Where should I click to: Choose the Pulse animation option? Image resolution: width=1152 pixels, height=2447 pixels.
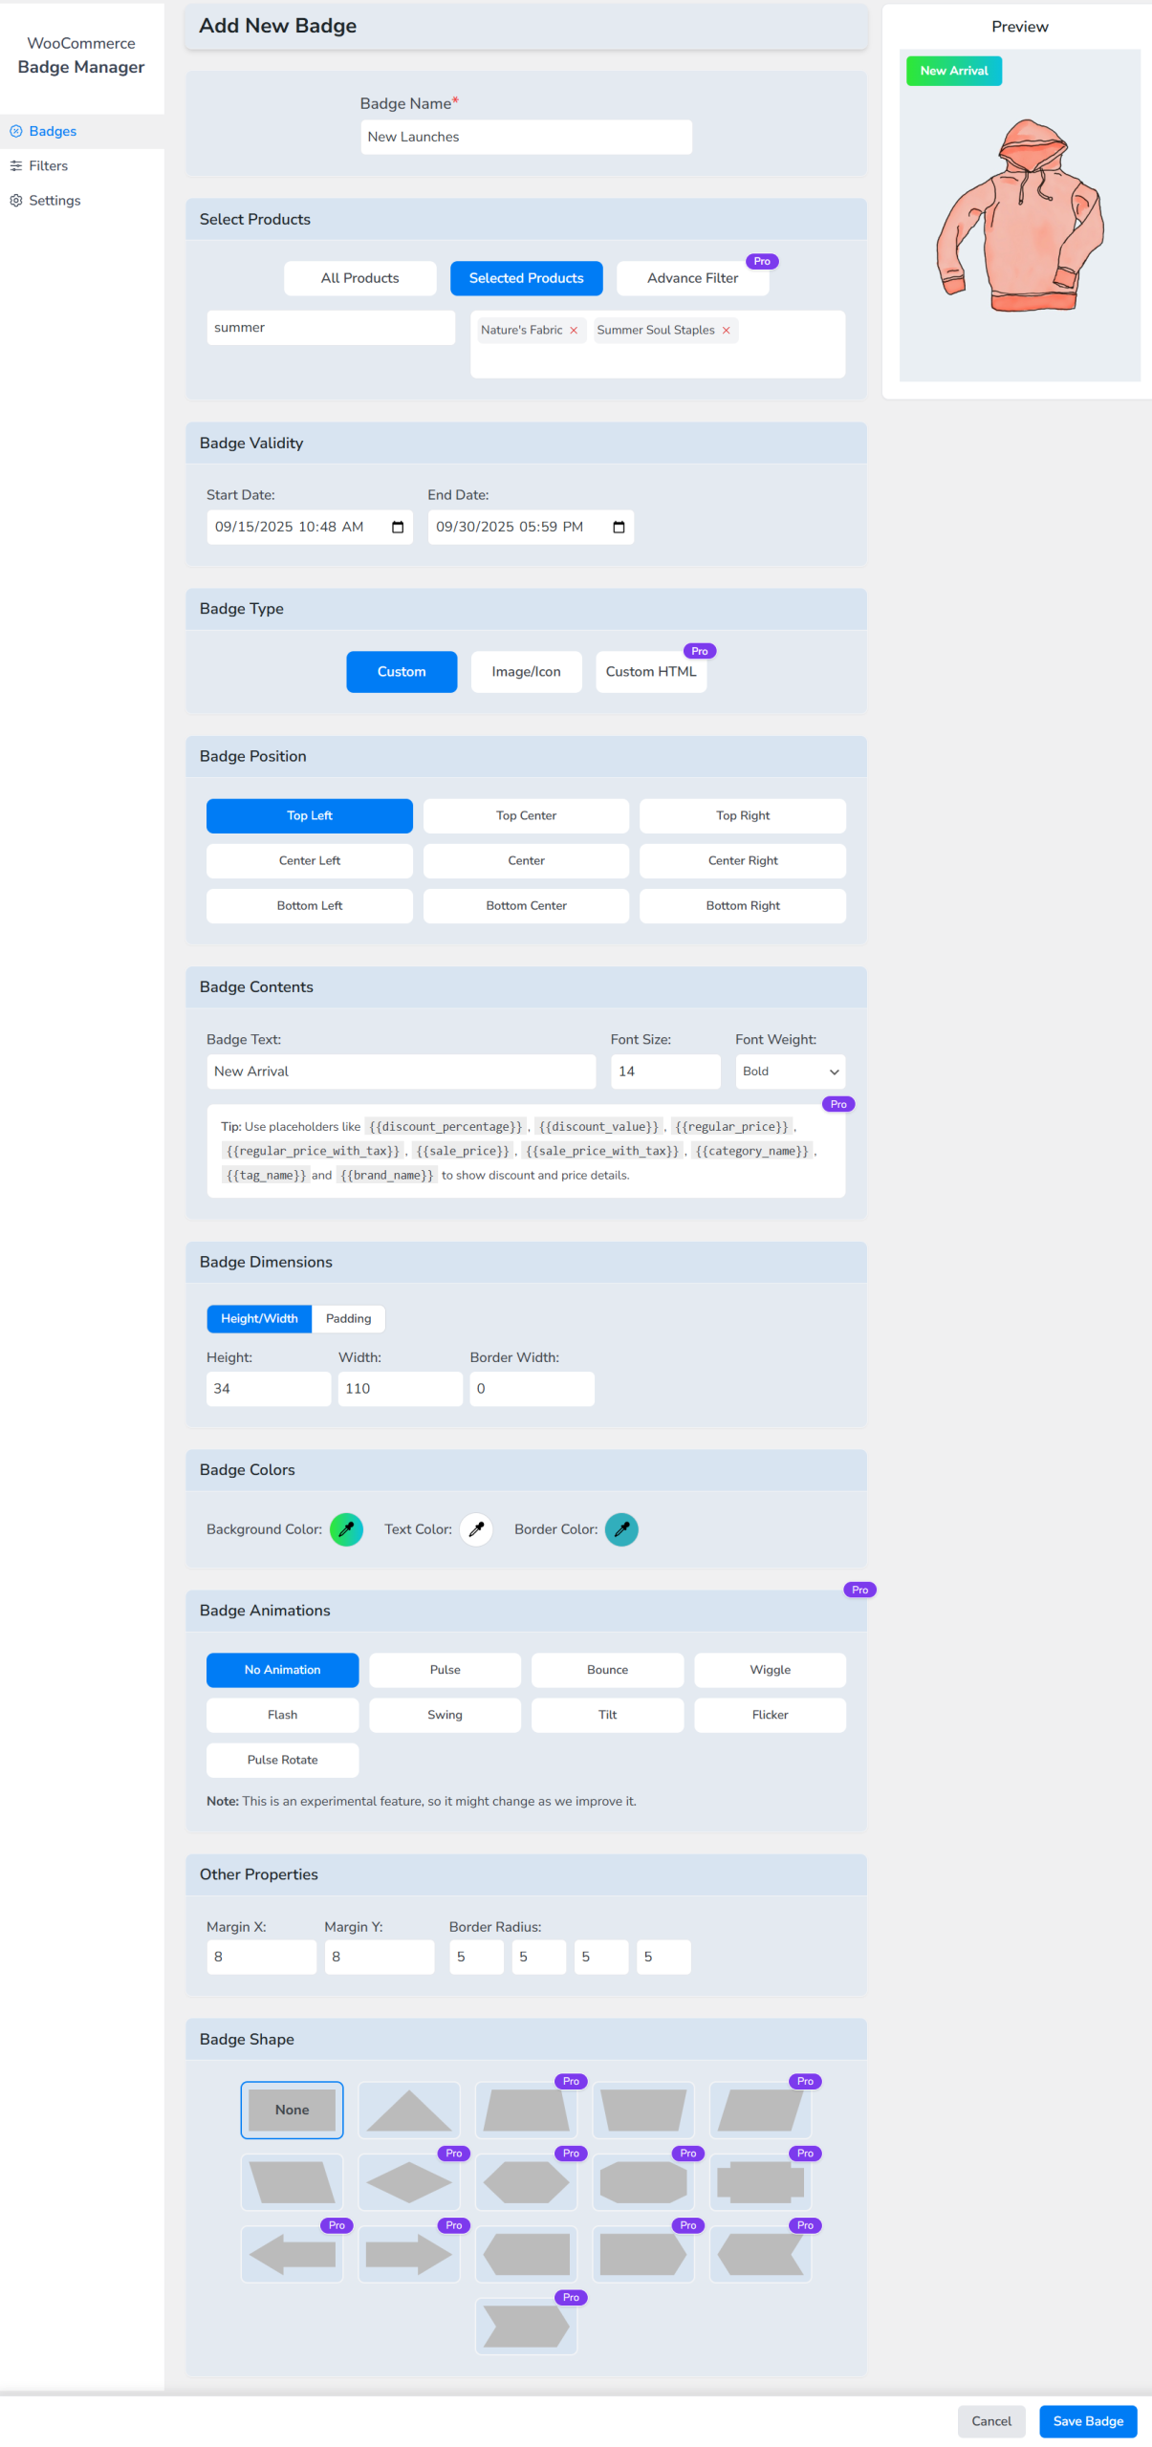445,1669
